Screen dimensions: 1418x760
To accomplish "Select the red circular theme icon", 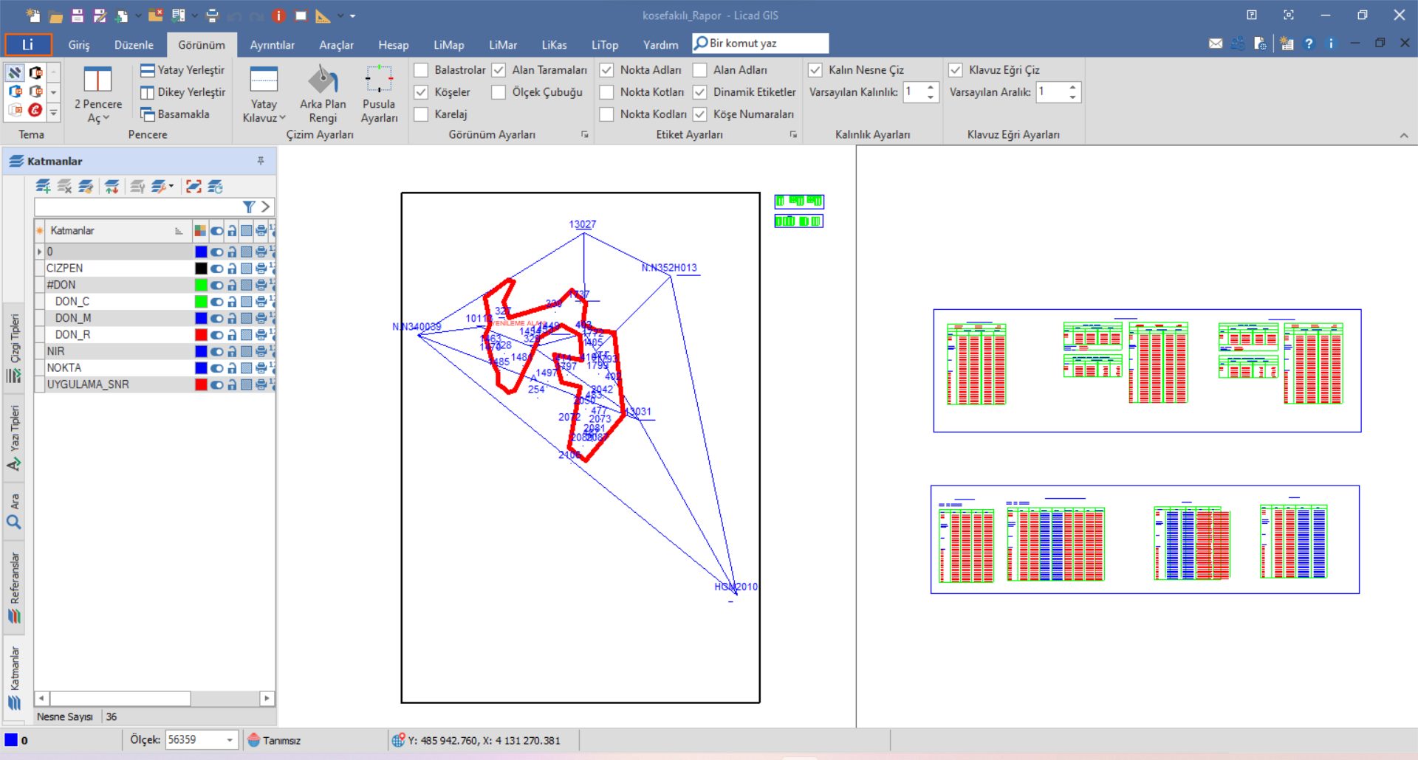I will 35,110.
